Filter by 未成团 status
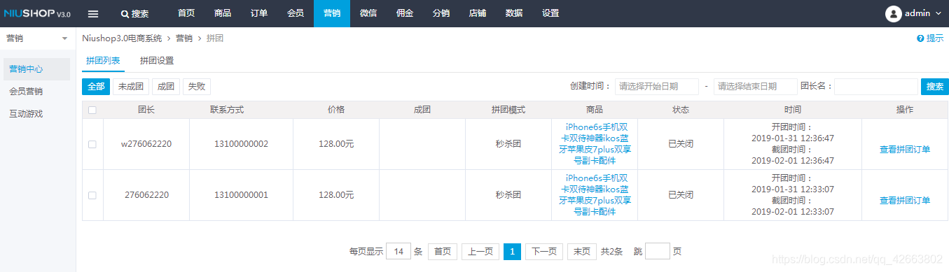 131,87
